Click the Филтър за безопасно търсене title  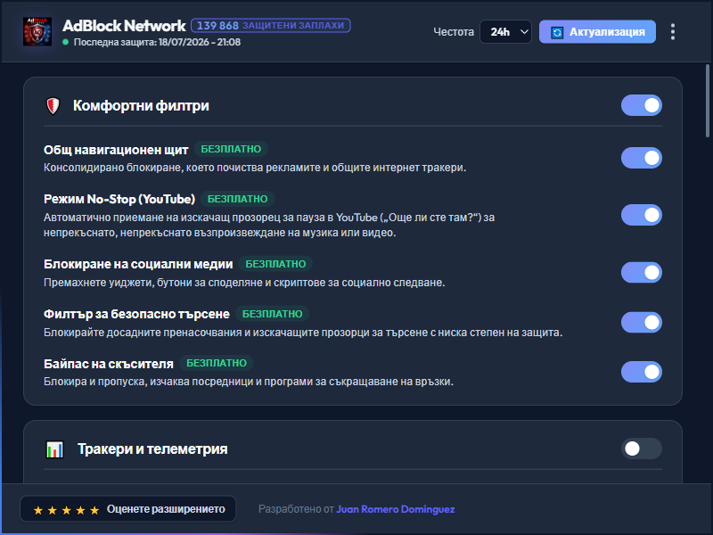click(136, 315)
